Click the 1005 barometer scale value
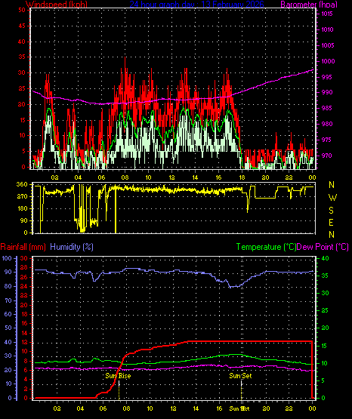Viewport: 352px width, 419px height. (x=327, y=45)
